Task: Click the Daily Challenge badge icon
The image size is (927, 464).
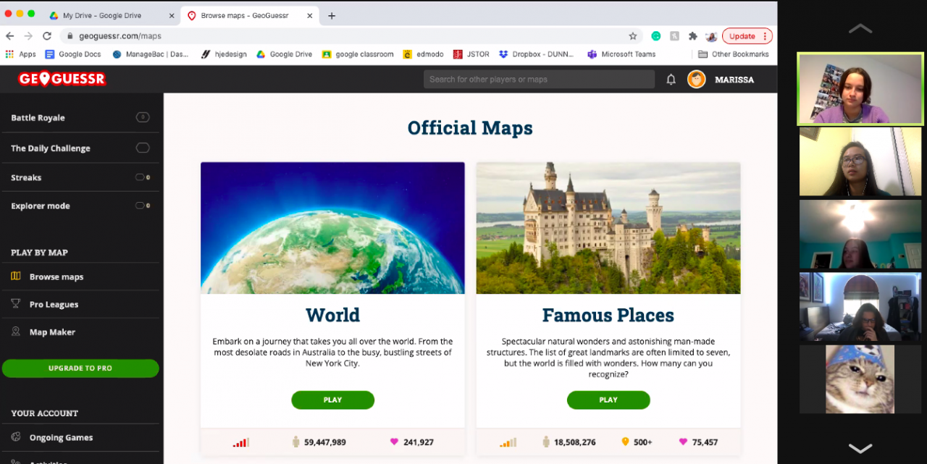Action: 143,148
